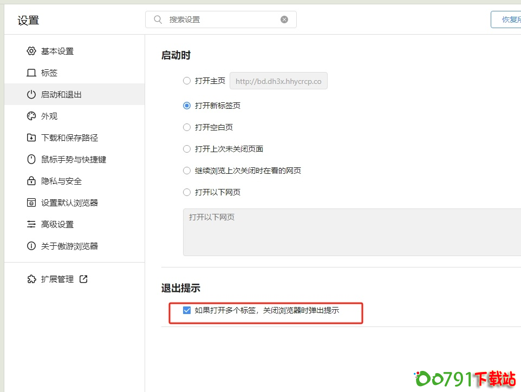
Task: Click the external link icon beside 扩展管理
Action: (x=83, y=279)
